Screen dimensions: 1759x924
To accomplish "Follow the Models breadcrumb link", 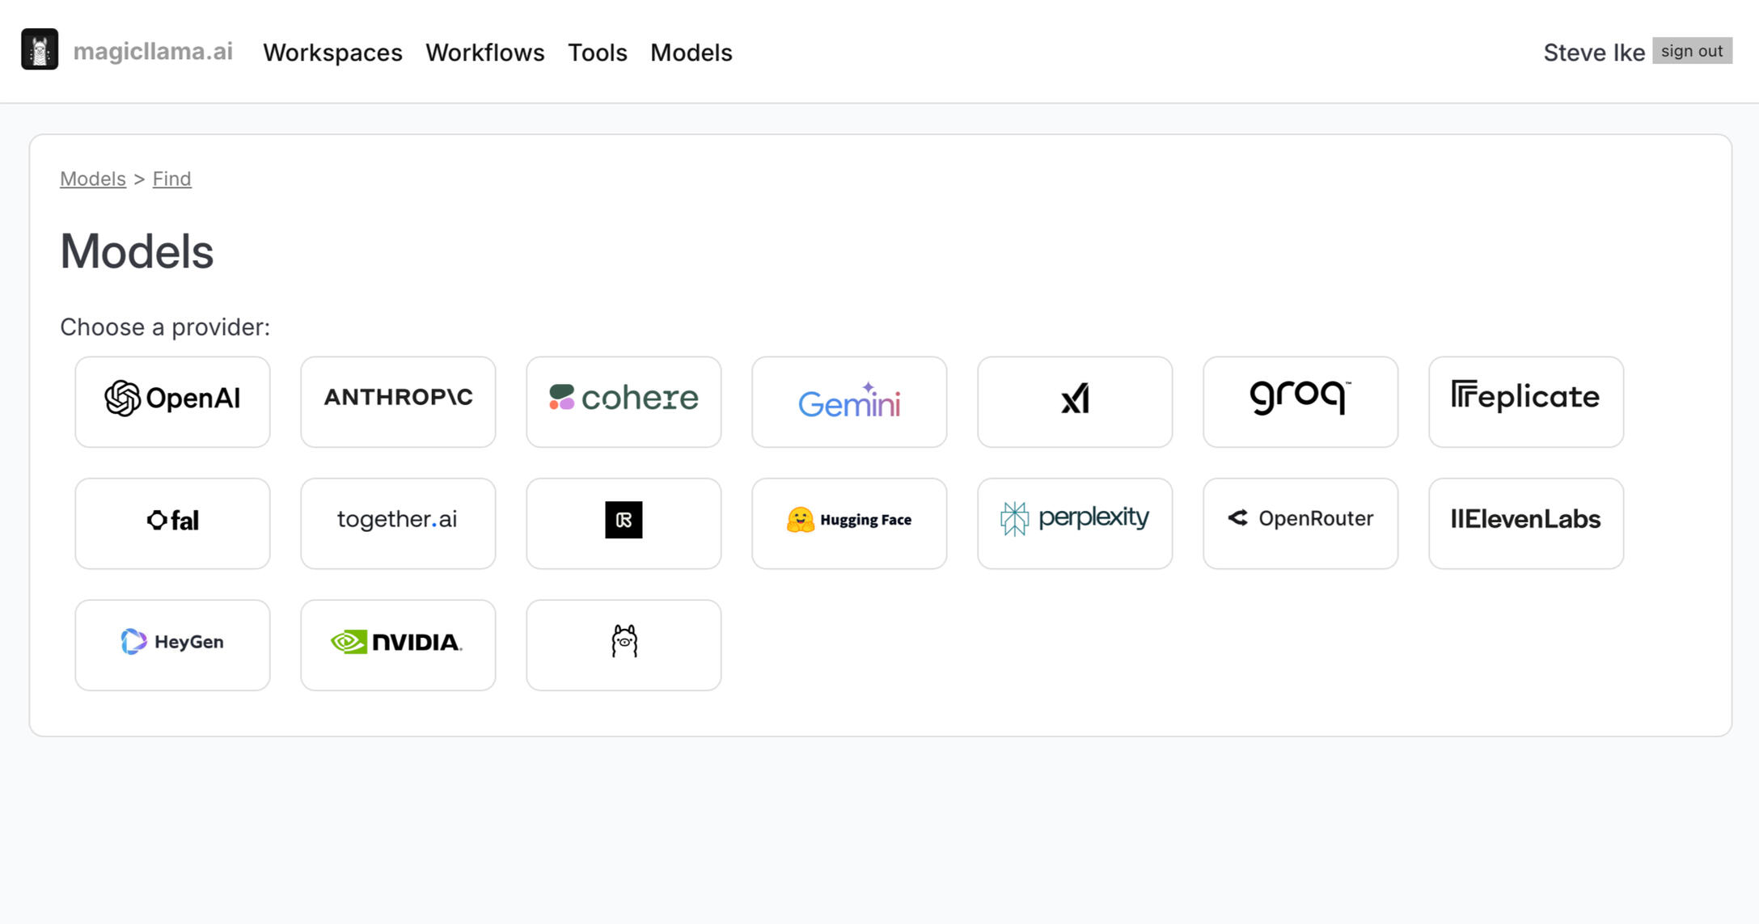I will tap(93, 179).
